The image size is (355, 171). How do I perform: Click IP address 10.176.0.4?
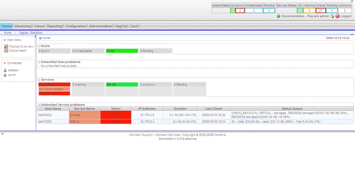147,122
